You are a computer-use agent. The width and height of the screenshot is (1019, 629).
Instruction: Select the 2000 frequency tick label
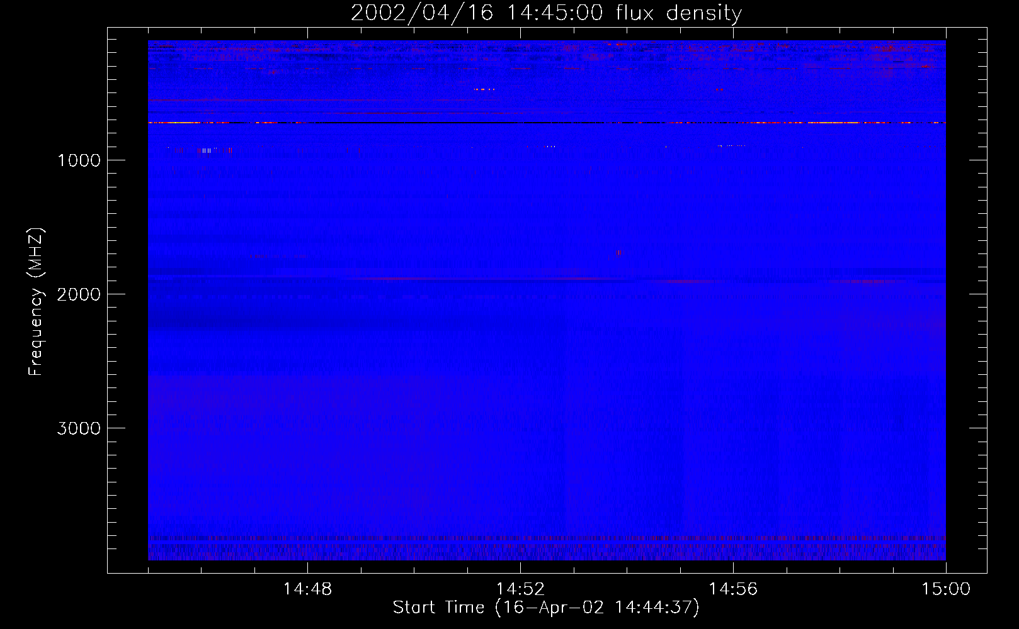tap(79, 294)
